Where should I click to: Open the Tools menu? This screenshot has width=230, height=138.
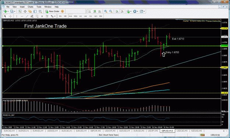pyautogui.click(x=39, y=7)
